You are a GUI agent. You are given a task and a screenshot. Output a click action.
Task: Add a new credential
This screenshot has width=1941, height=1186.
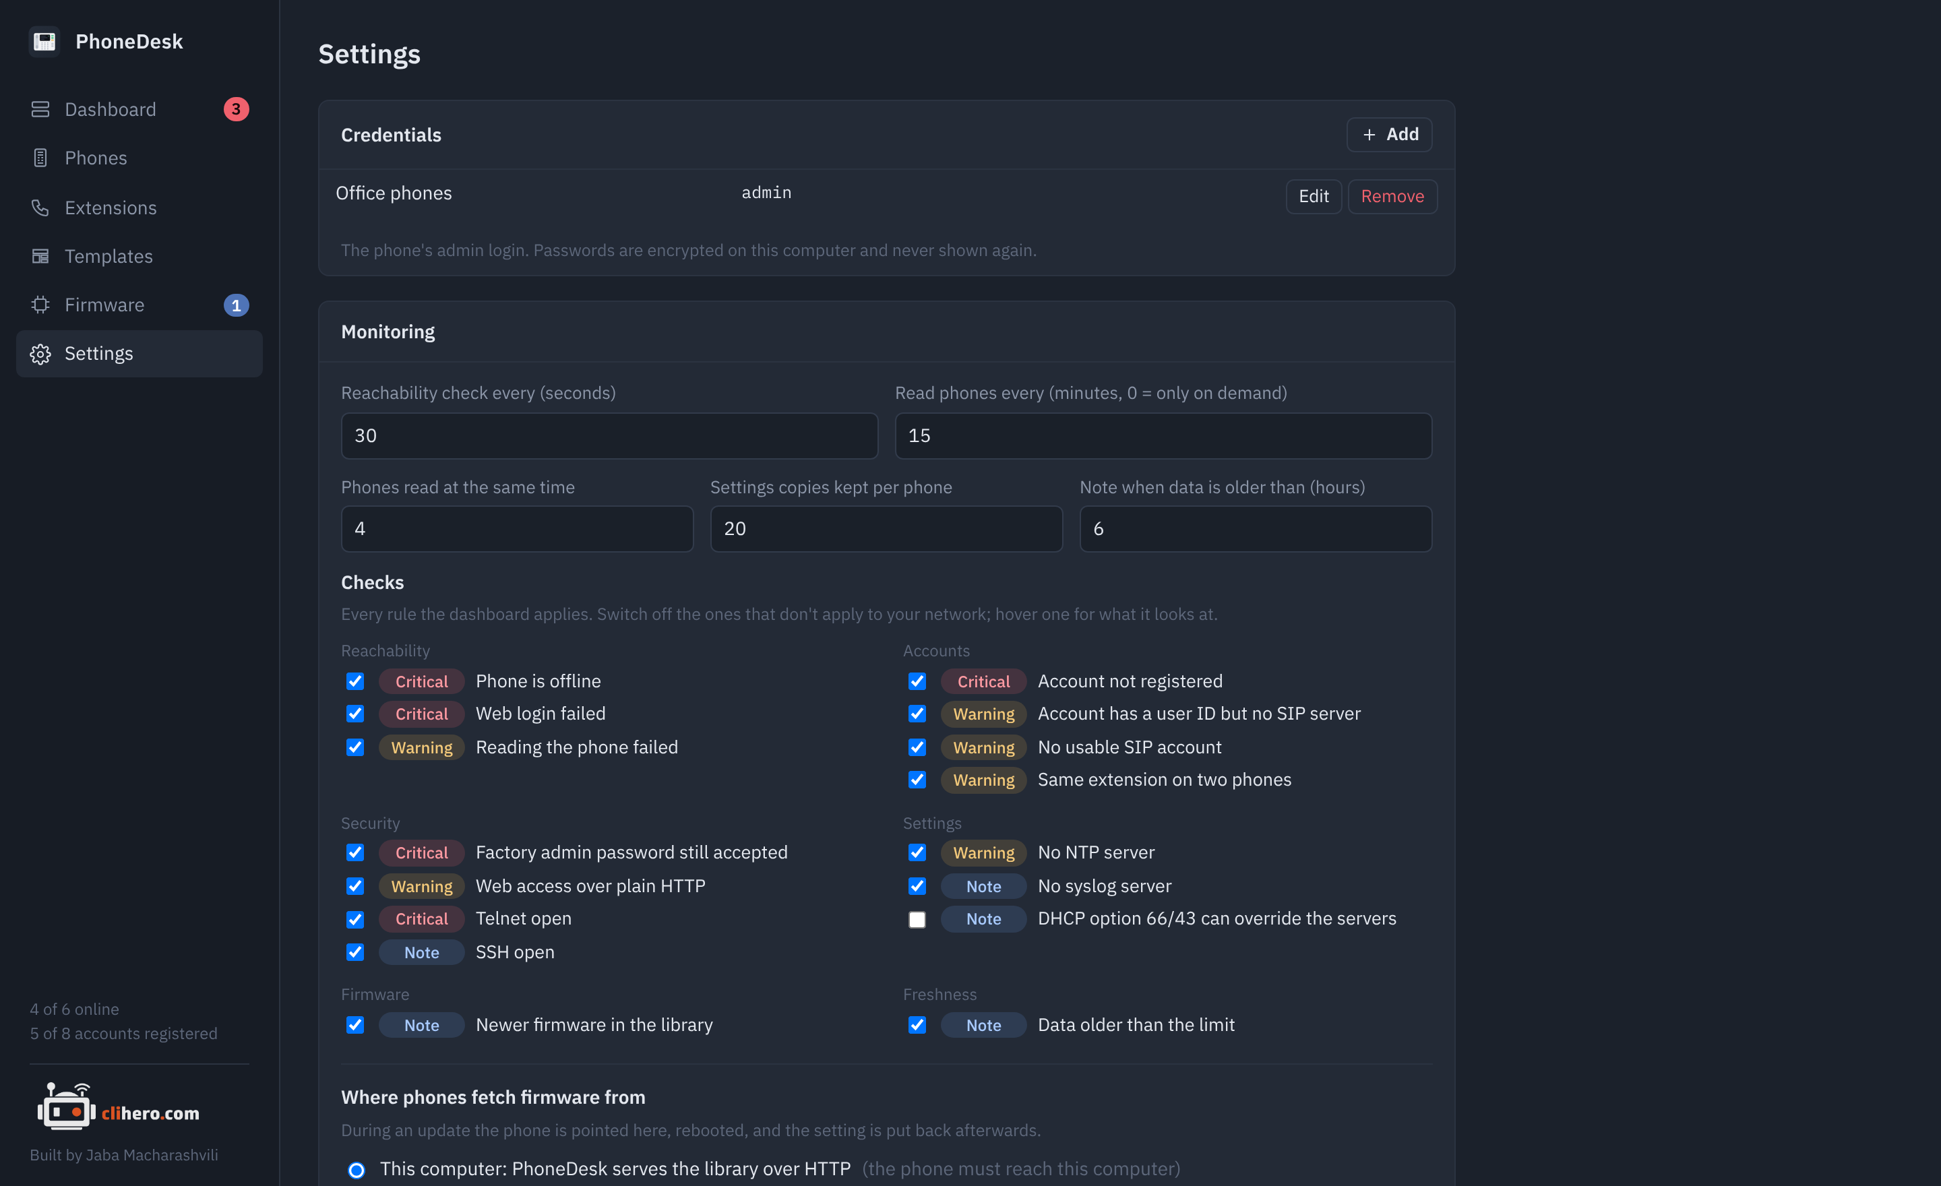click(x=1389, y=135)
